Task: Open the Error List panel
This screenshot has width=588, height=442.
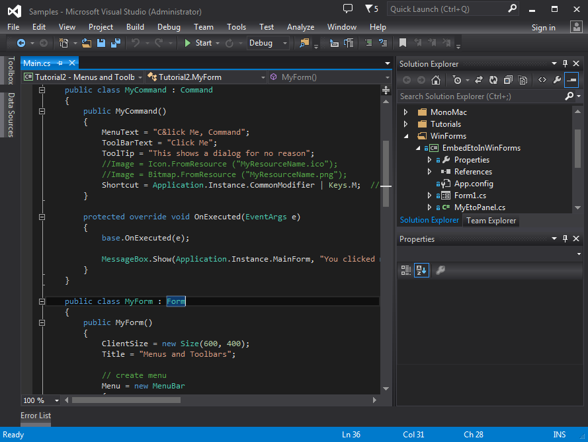Action: [x=35, y=416]
